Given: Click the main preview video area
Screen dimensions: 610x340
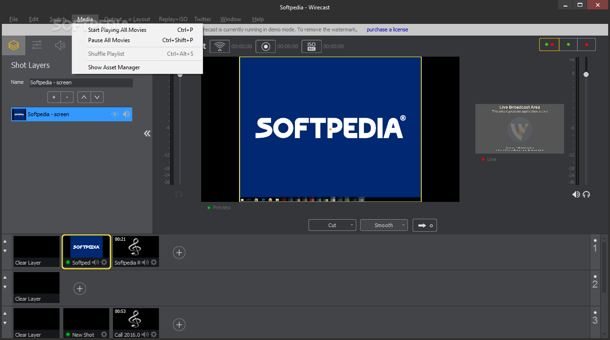Looking at the screenshot, I should tap(330, 129).
